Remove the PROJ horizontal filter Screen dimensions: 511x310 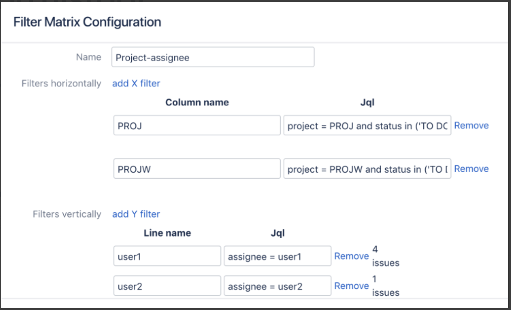point(471,125)
